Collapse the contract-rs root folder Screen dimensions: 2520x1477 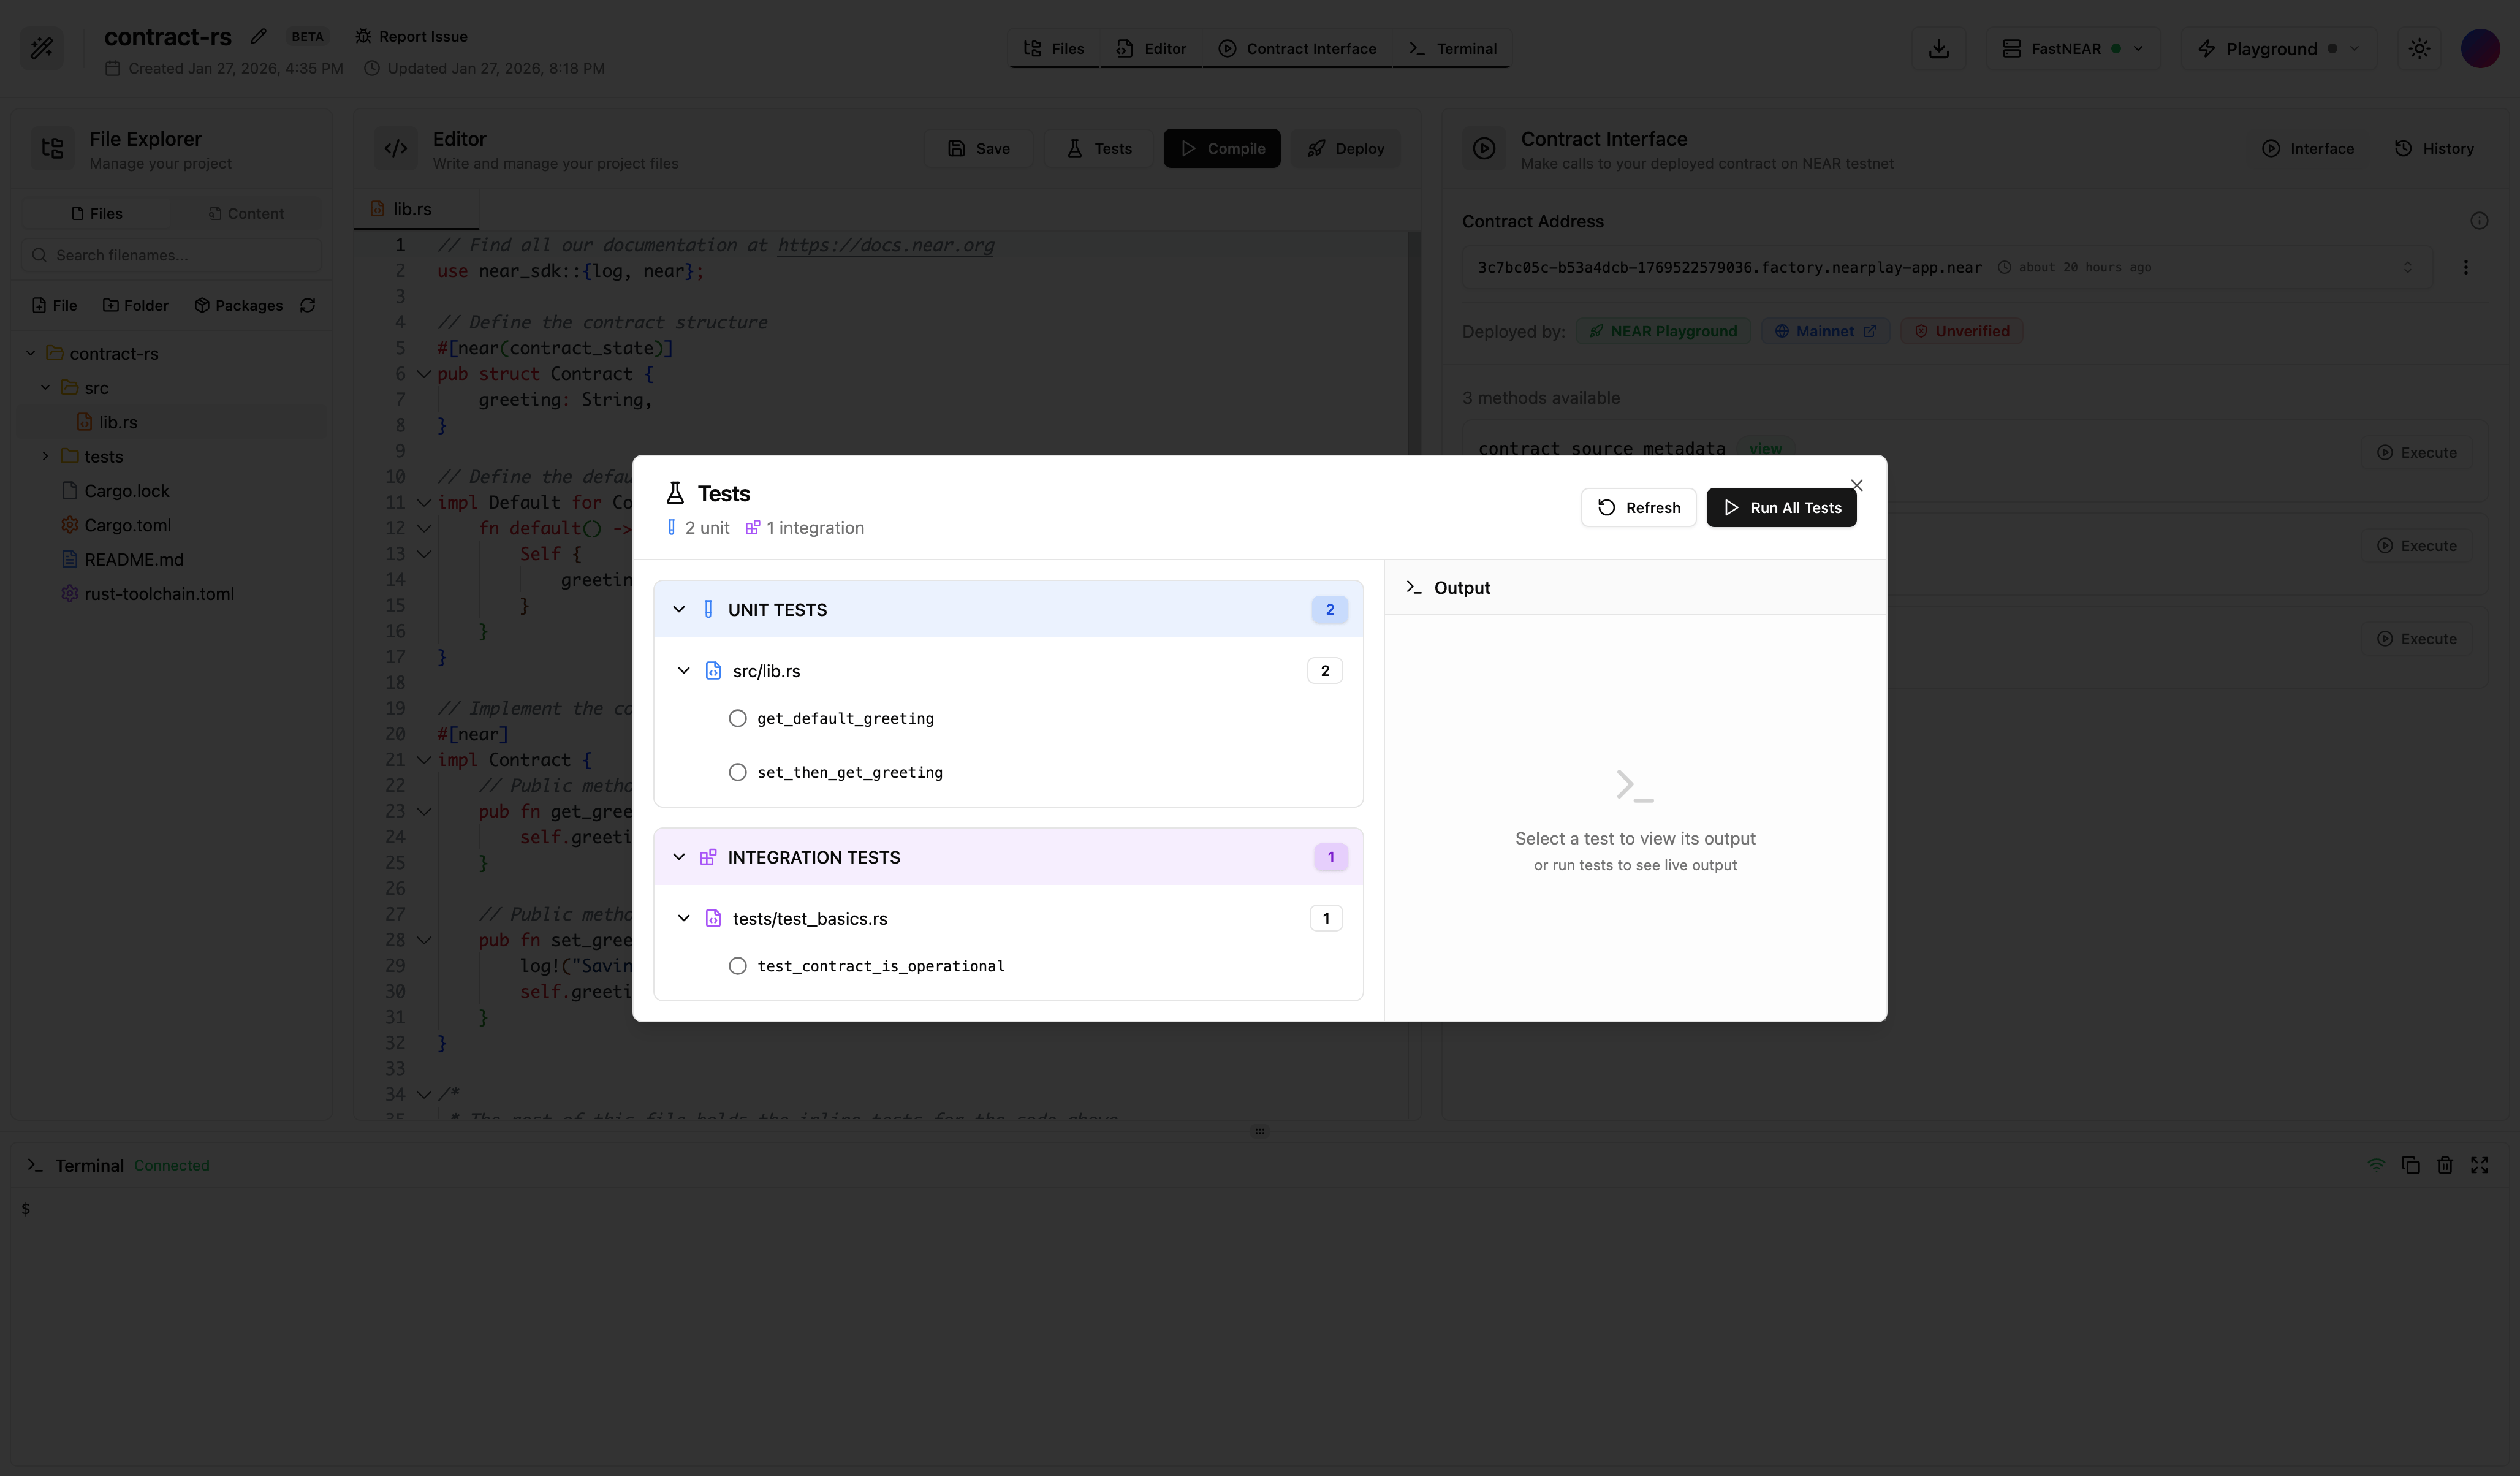[x=30, y=353]
